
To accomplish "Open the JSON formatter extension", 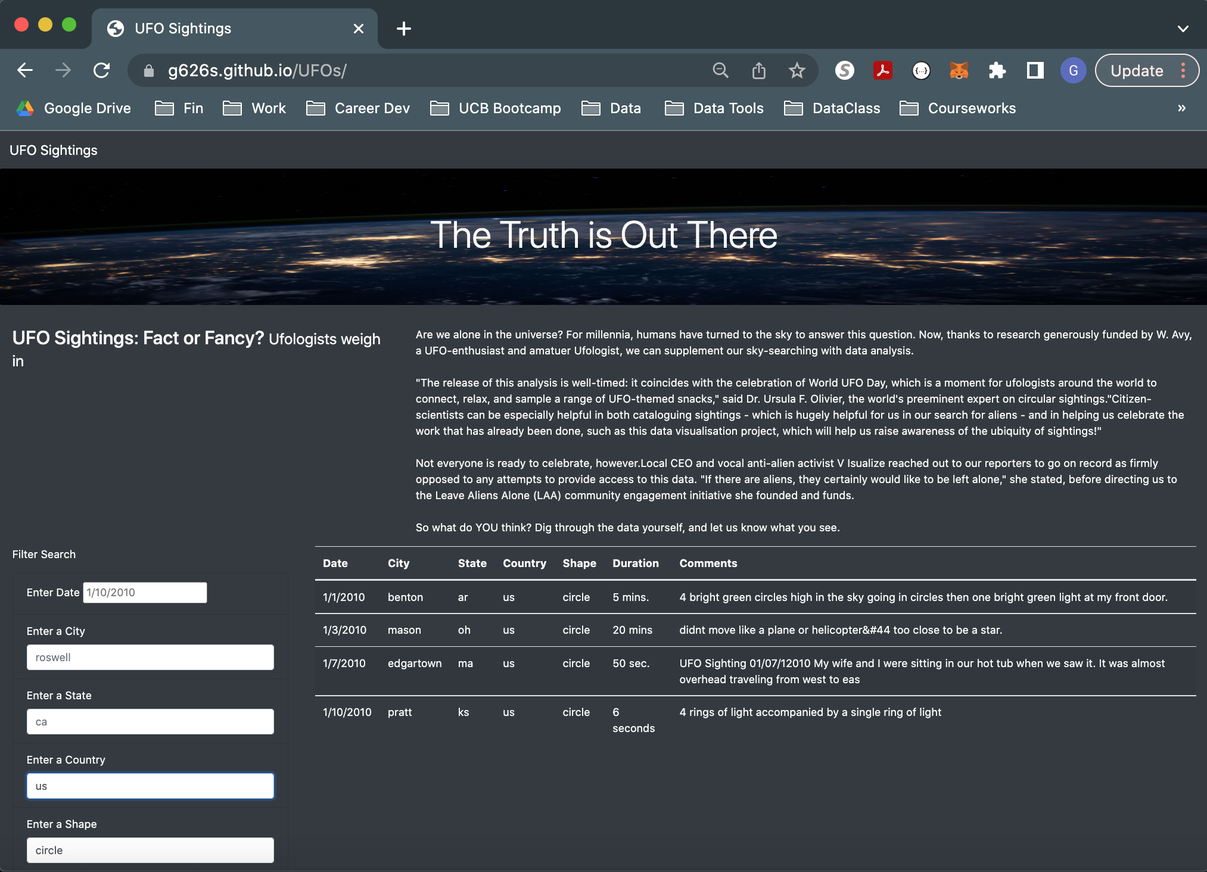I will tap(920, 70).
